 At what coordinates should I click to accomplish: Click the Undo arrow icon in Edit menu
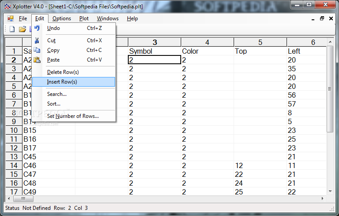(37, 28)
